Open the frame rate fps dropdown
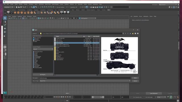Screen dimensions: 182x102 (161, 97)
